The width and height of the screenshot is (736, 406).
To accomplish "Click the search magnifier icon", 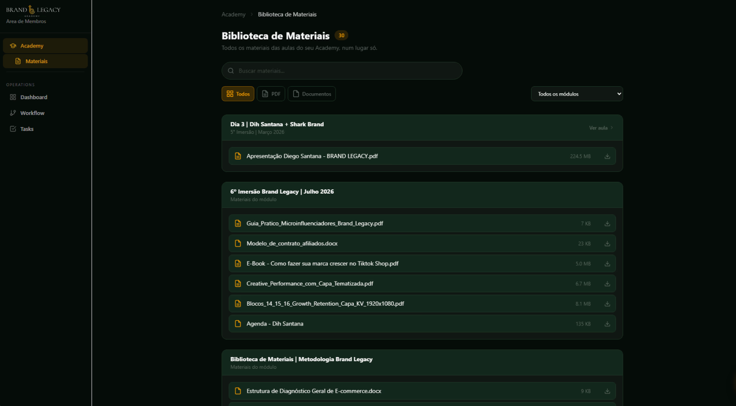I will click(x=231, y=71).
